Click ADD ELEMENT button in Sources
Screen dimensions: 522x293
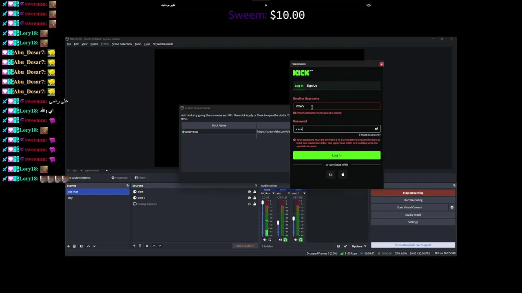point(245,246)
